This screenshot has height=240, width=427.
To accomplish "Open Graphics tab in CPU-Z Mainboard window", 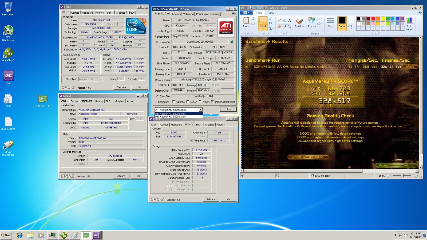I will [x=120, y=101].
